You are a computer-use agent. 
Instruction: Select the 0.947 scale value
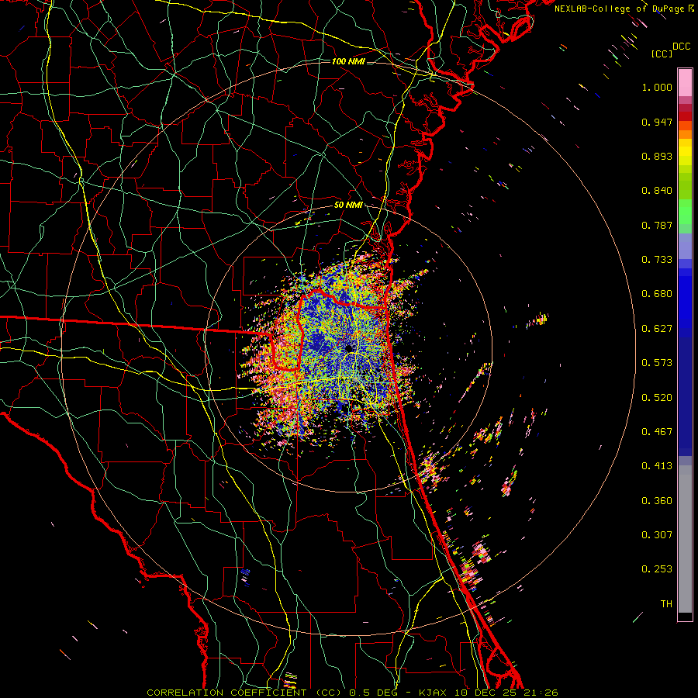[x=657, y=122]
